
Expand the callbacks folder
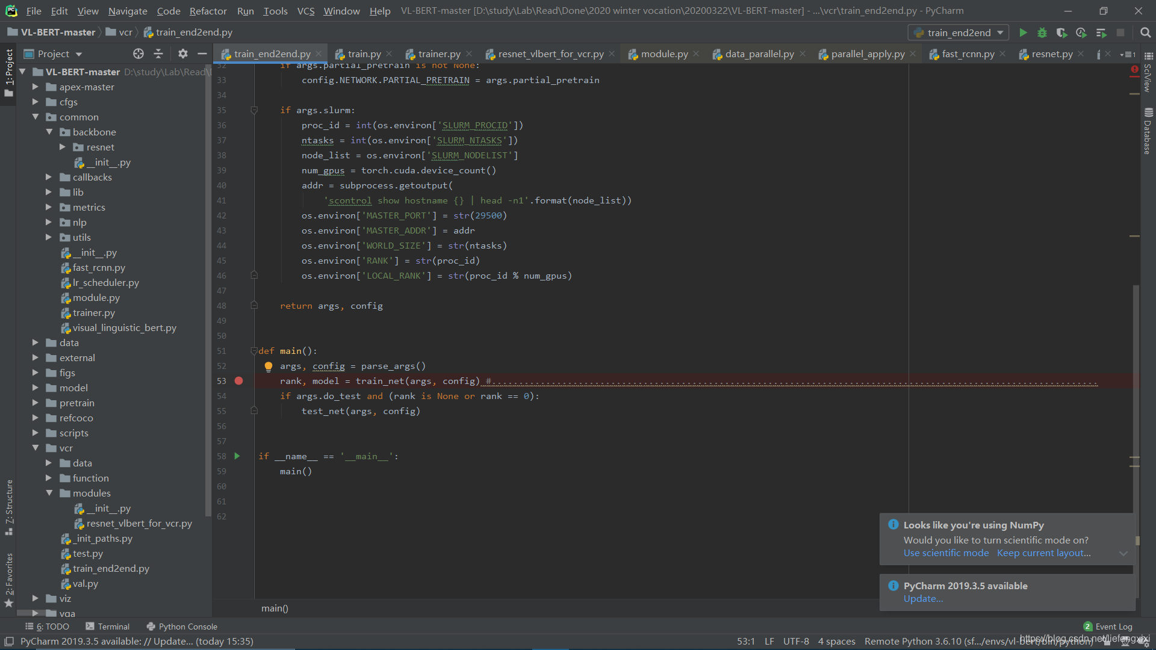49,177
